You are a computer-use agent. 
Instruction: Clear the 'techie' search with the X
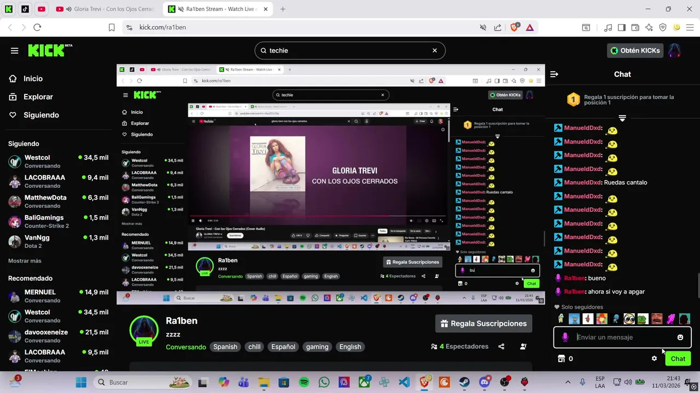point(435,50)
